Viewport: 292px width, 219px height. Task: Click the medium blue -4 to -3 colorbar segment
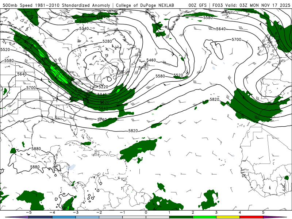click(x=64, y=217)
